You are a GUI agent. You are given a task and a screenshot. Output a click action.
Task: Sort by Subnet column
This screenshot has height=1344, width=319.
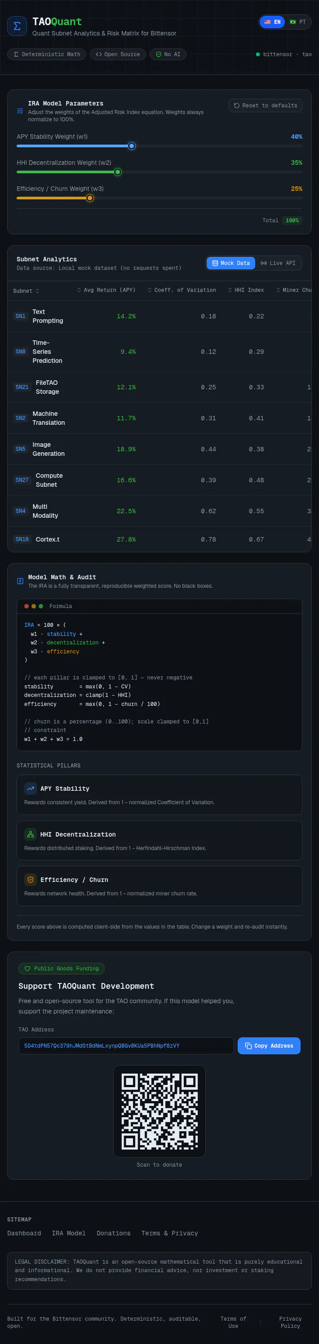point(26,291)
